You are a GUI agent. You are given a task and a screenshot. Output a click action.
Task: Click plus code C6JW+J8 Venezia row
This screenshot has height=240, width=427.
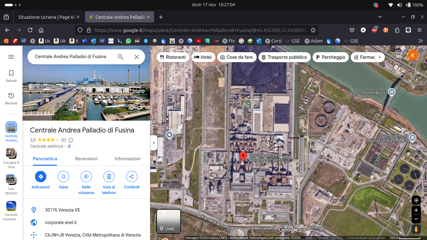pyautogui.click(x=86, y=235)
